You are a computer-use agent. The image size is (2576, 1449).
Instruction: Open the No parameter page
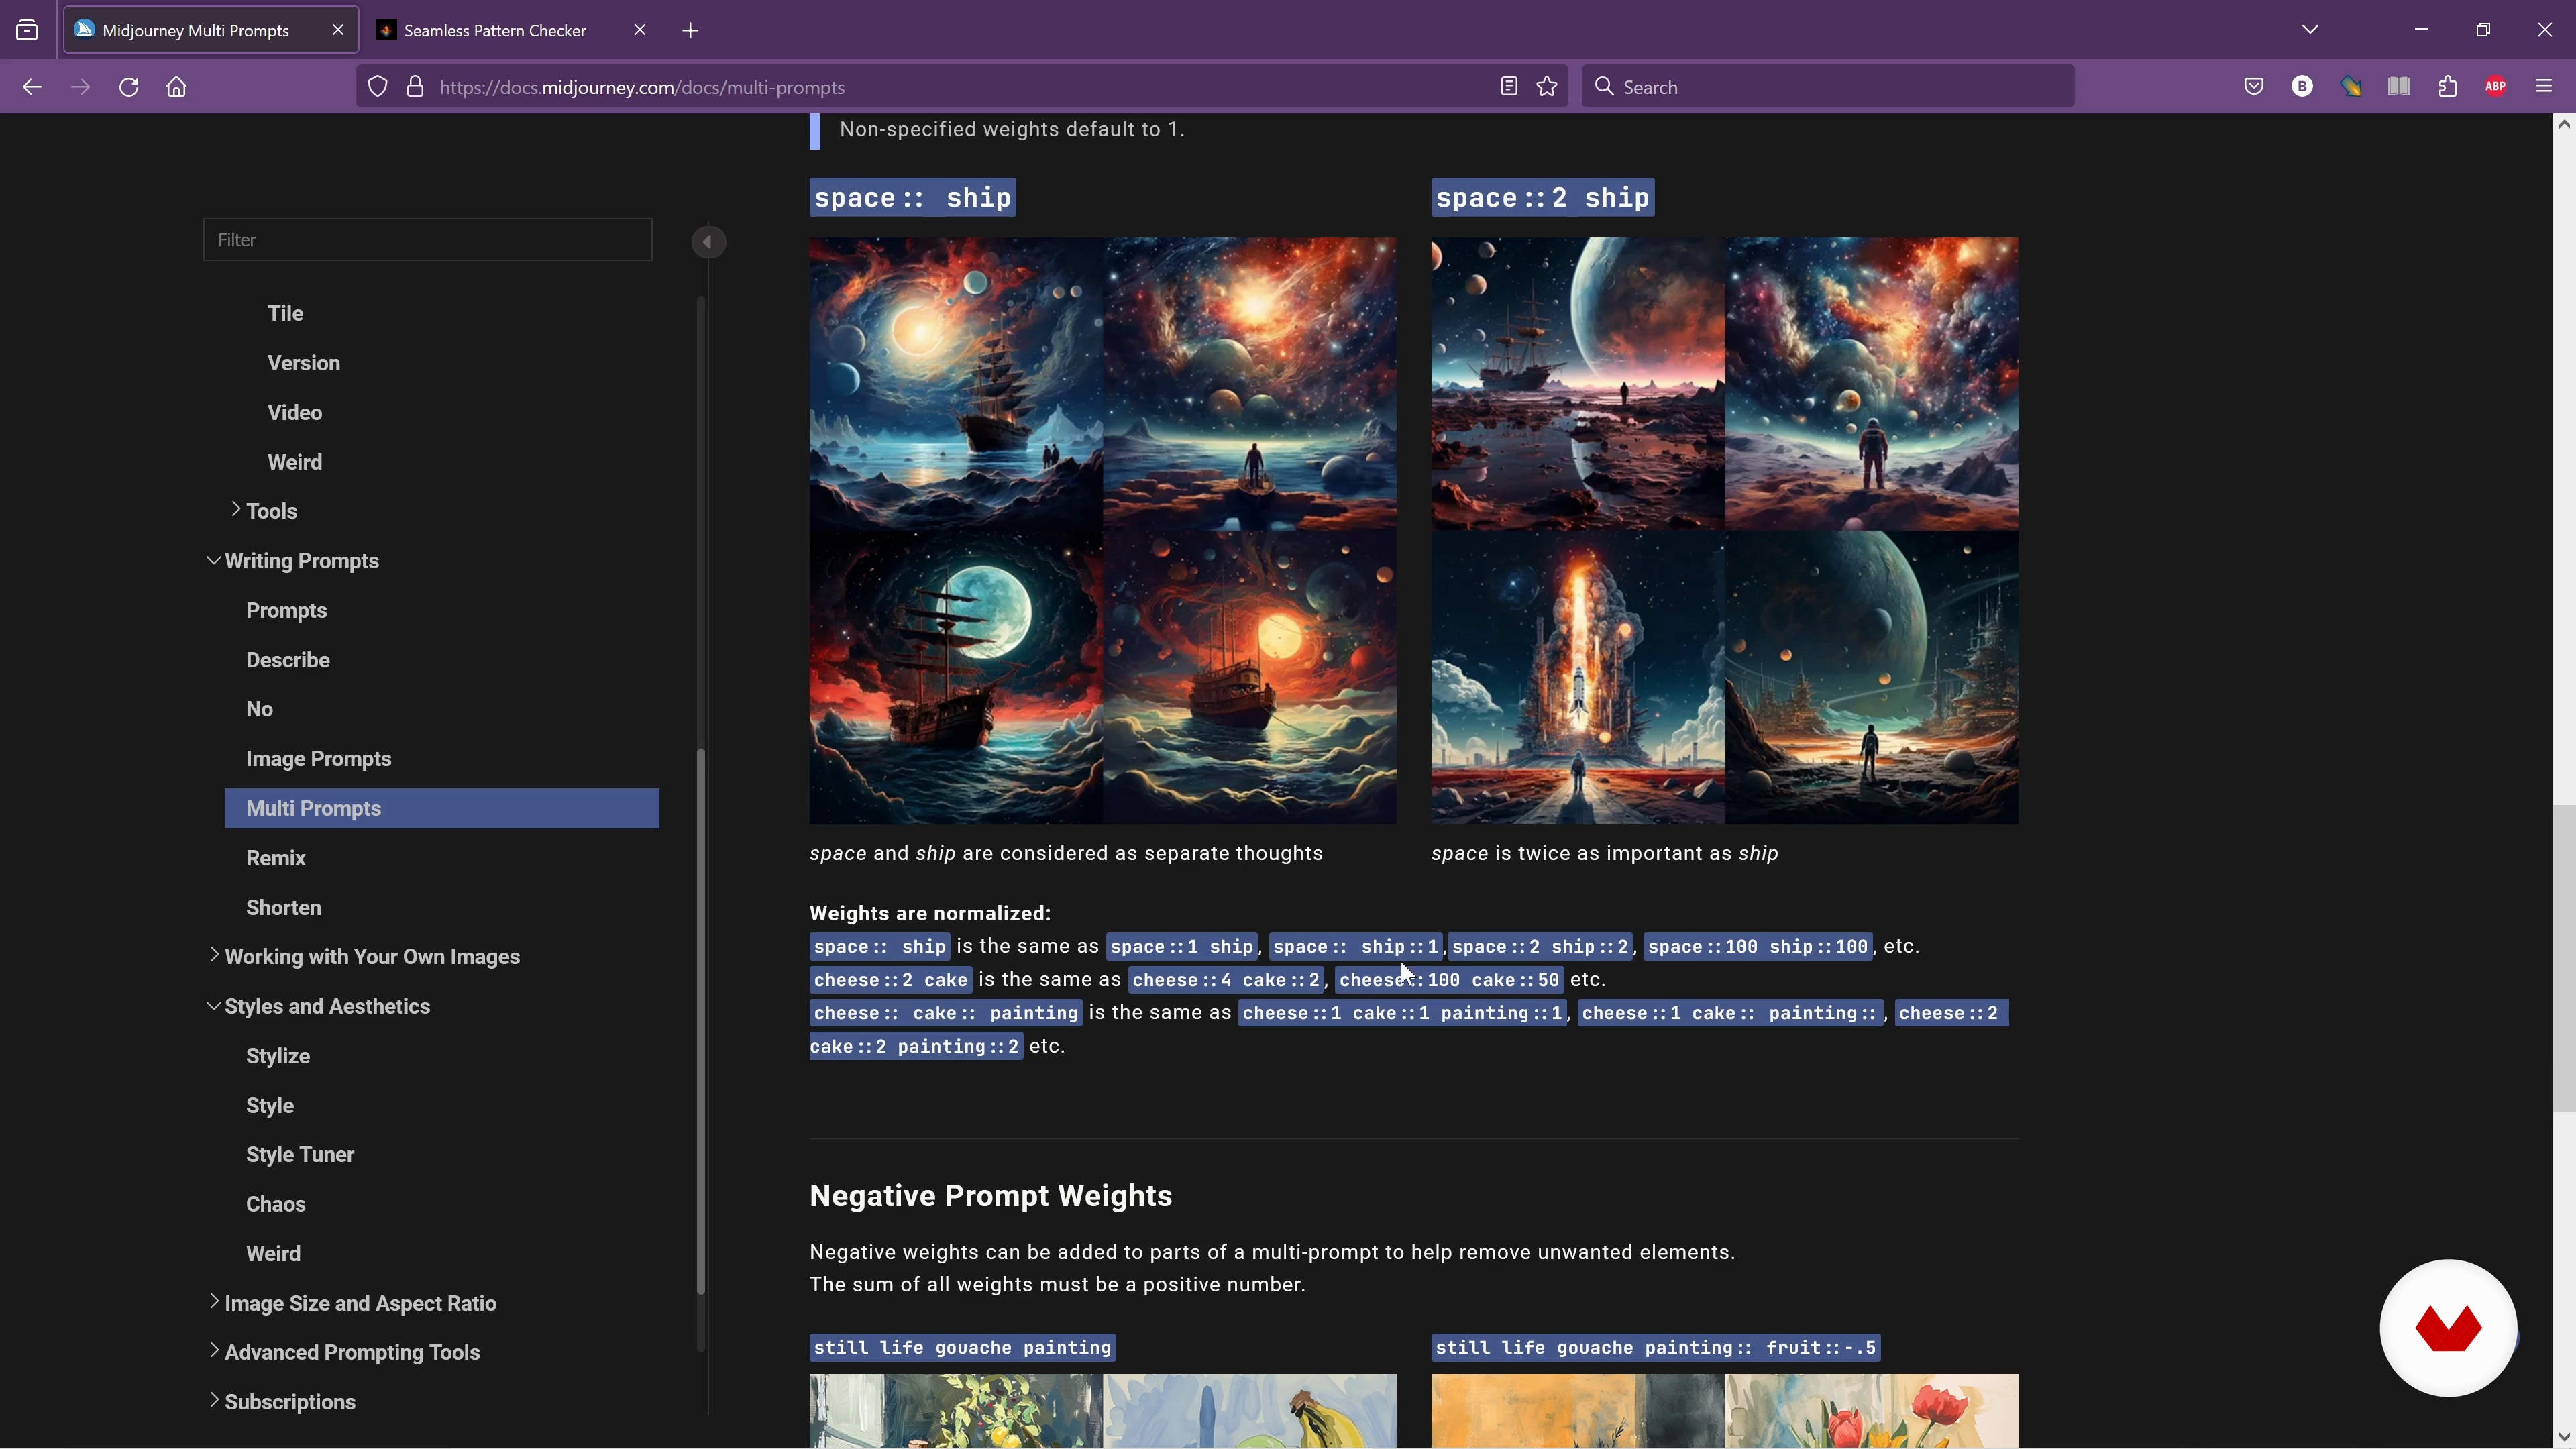click(x=260, y=709)
